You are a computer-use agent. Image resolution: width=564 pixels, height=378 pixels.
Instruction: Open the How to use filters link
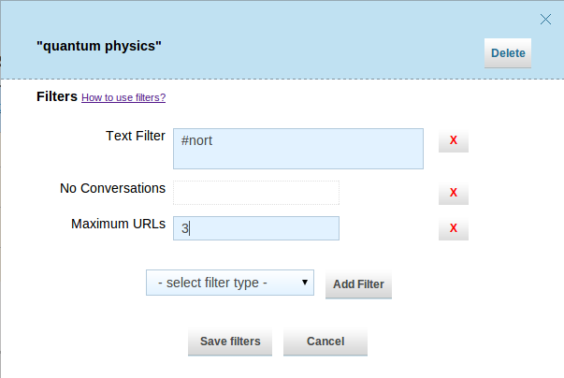coord(123,97)
